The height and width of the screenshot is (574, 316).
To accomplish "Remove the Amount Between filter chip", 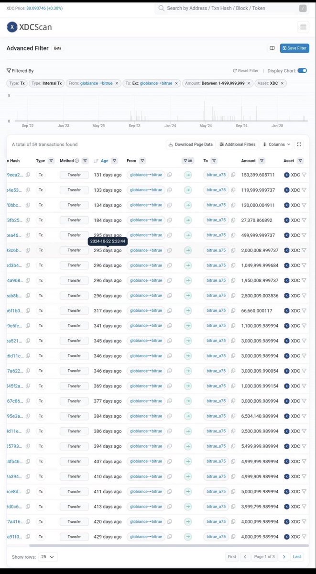I will (x=249, y=83).
